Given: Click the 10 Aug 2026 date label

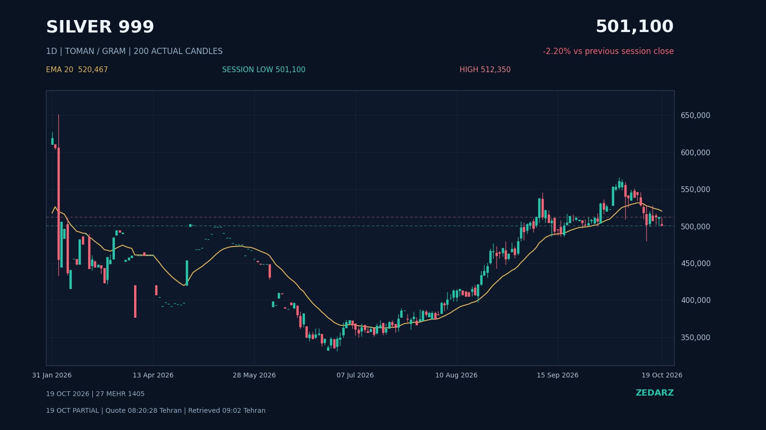Looking at the screenshot, I should (x=456, y=376).
